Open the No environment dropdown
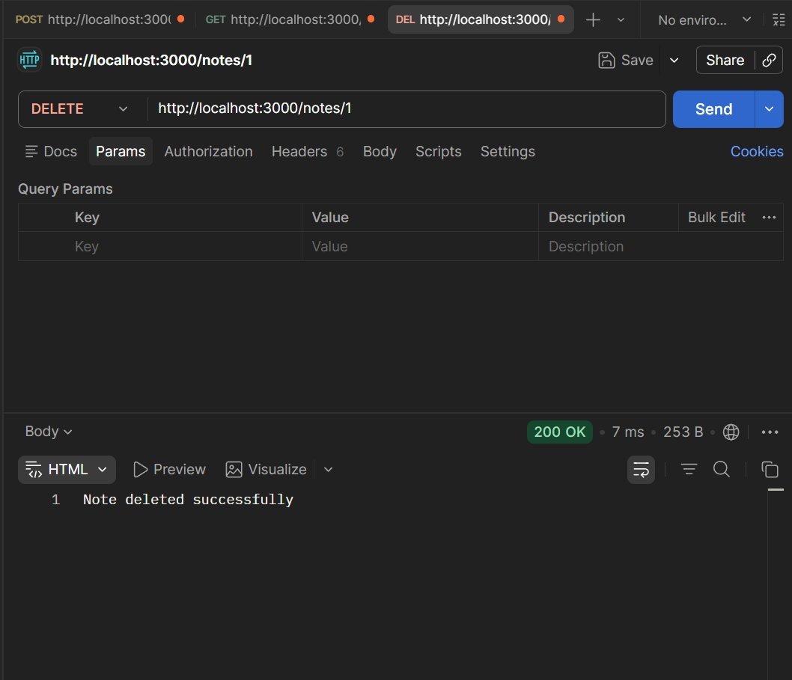The image size is (792, 680). pos(704,20)
